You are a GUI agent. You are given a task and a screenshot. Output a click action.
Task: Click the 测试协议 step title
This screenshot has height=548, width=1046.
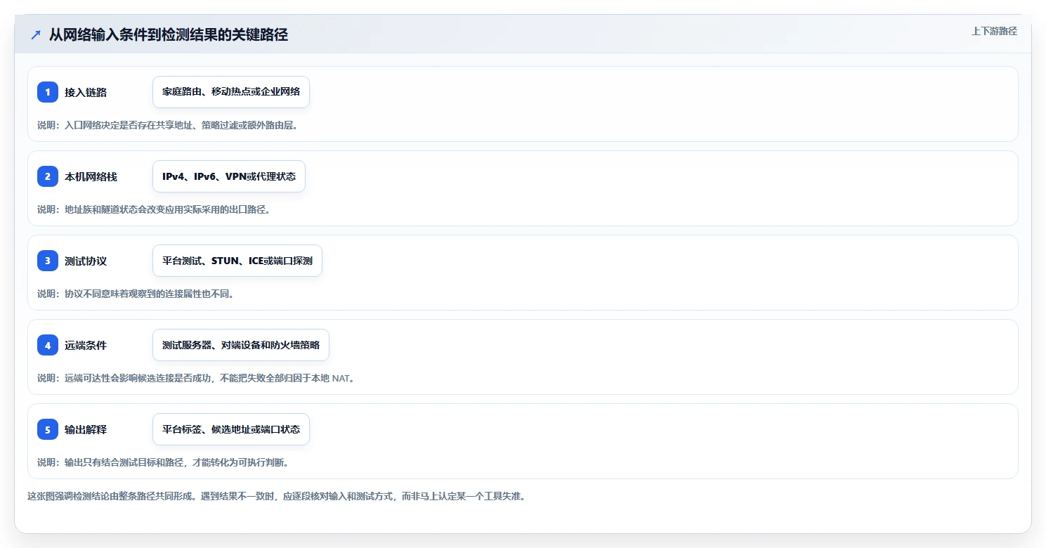[86, 261]
